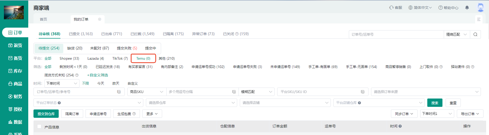489x135 pixels.
Task: Click the notification bell icon
Action: pyautogui.click(x=467, y=8)
